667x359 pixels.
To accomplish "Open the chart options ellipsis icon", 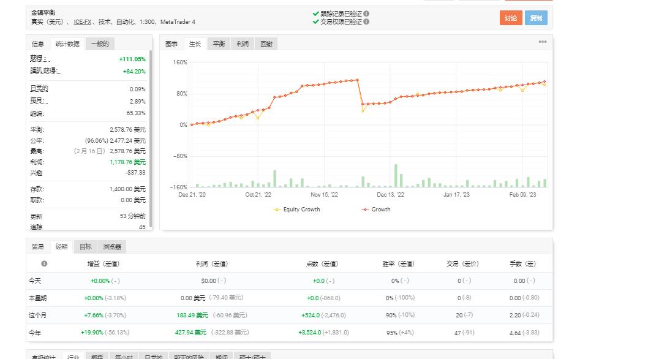I will (x=542, y=42).
